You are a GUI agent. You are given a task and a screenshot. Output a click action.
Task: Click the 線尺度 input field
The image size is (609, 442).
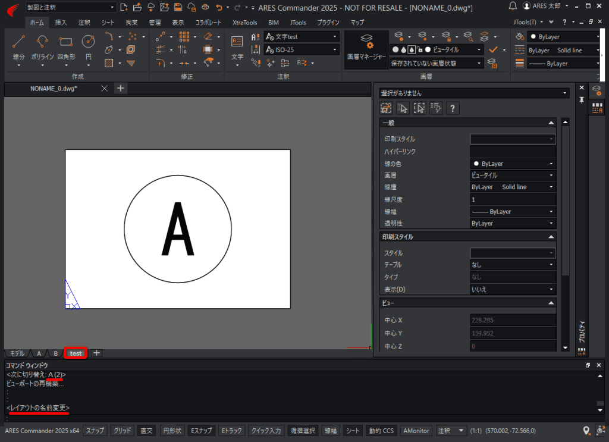coord(513,199)
